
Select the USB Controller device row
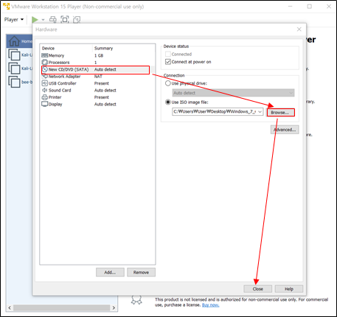coord(97,83)
